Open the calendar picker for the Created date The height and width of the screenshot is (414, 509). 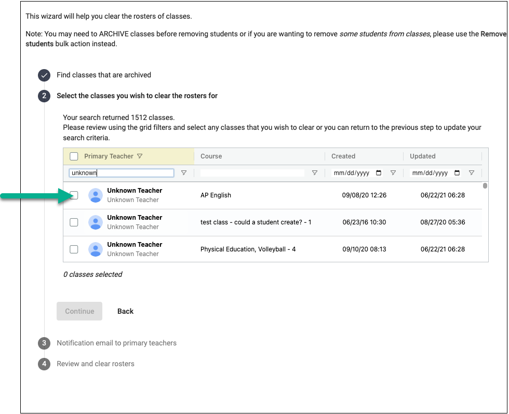[x=379, y=173]
